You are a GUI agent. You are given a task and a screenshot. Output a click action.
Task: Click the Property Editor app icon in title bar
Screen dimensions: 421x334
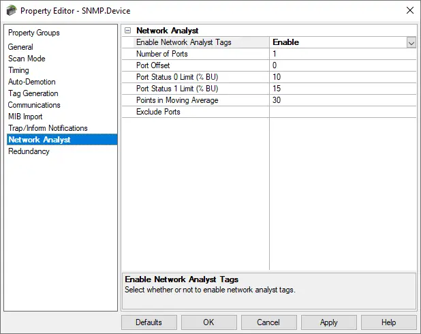11,10
